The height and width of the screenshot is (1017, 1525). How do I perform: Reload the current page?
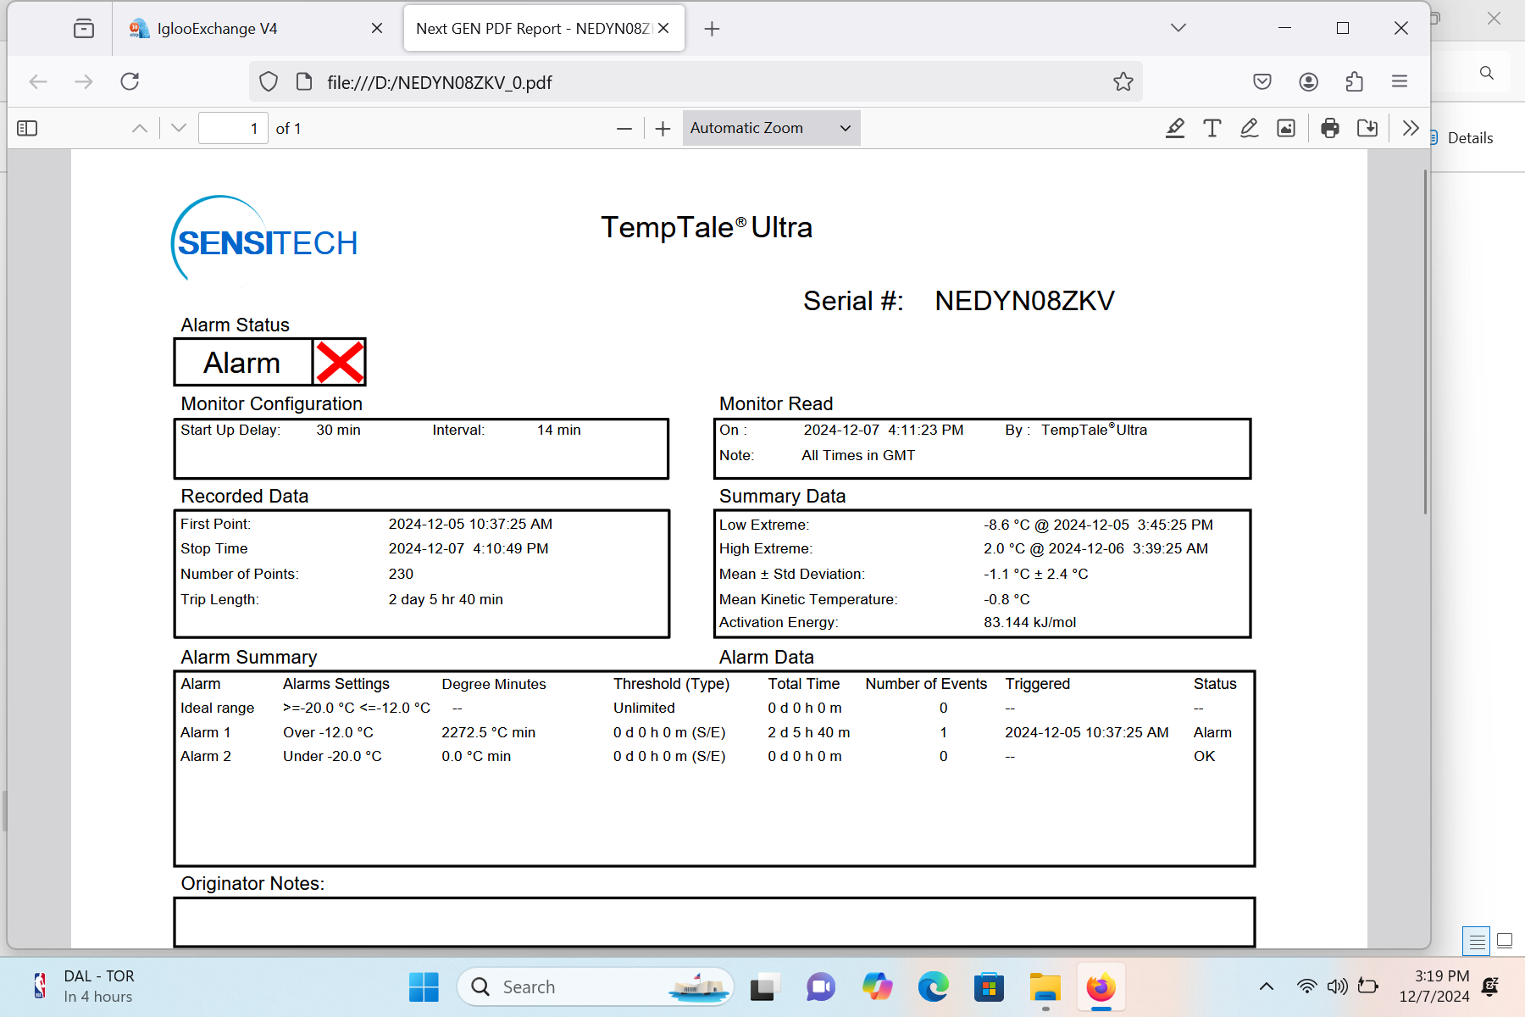point(130,81)
